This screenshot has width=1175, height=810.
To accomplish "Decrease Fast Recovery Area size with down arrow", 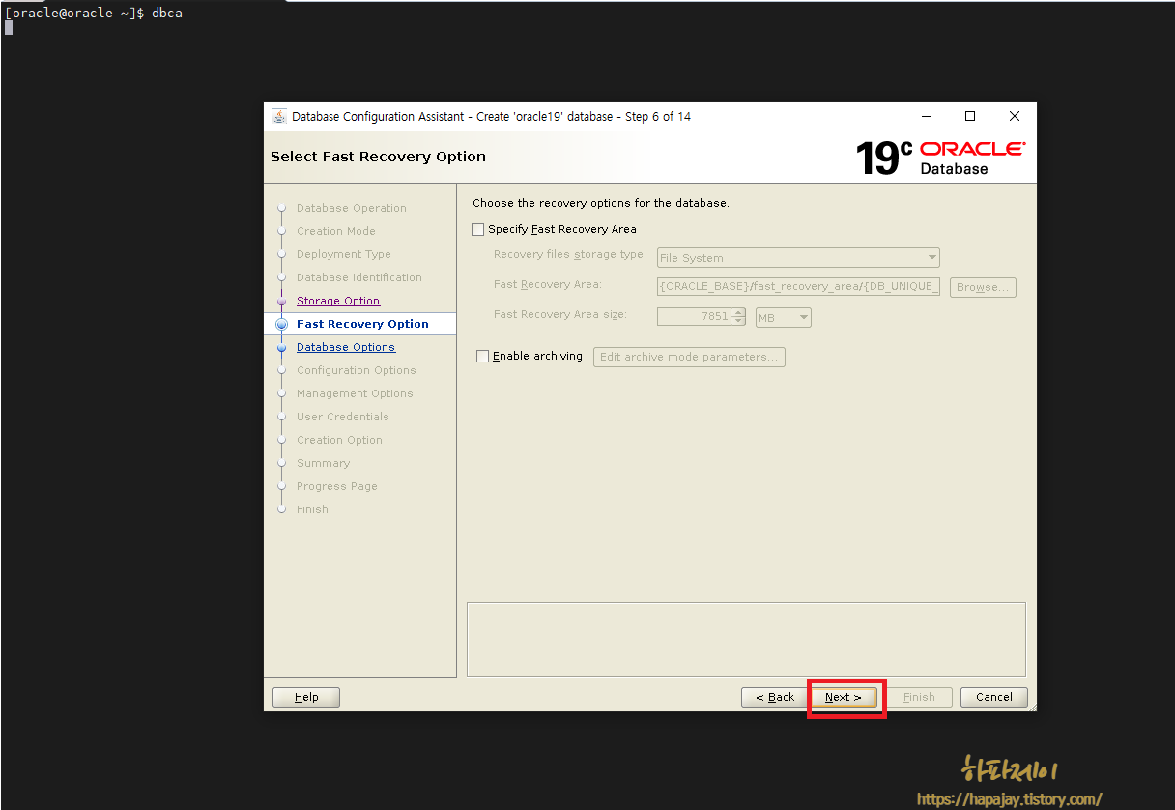I will pyautogui.click(x=739, y=322).
